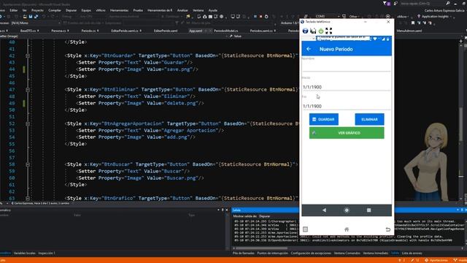The width and height of the screenshot is (467, 263).
Task: Click the Nombre text field in emulator
Action: 347,66
